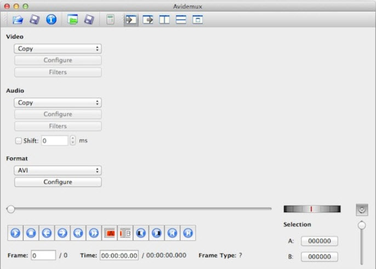Viewport: 376px width, 269px height.
Task: Click the ms unit label
Action: (83, 140)
